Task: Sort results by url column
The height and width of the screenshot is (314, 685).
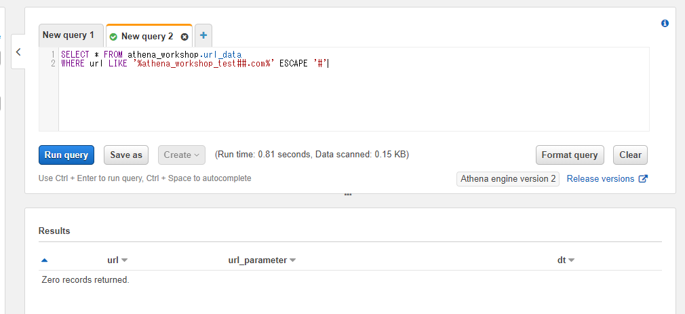Action: click(x=117, y=260)
